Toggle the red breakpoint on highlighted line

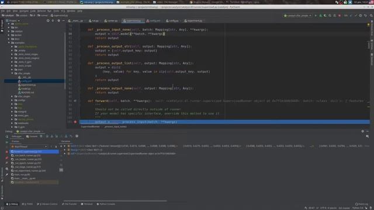(75, 122)
